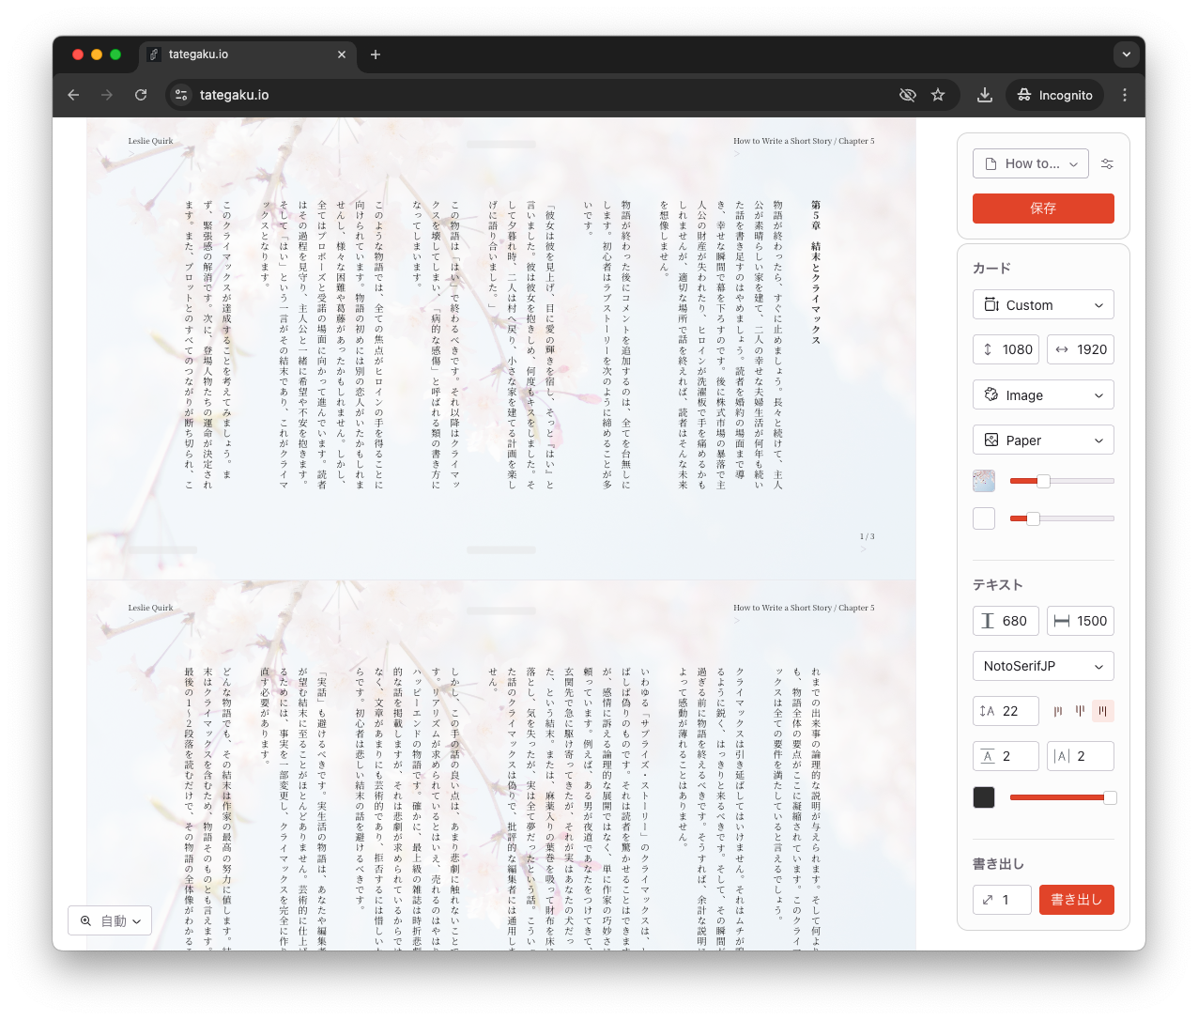Select the empty white swatch below background thumbnail
The height and width of the screenshot is (1020, 1198).
tap(983, 518)
